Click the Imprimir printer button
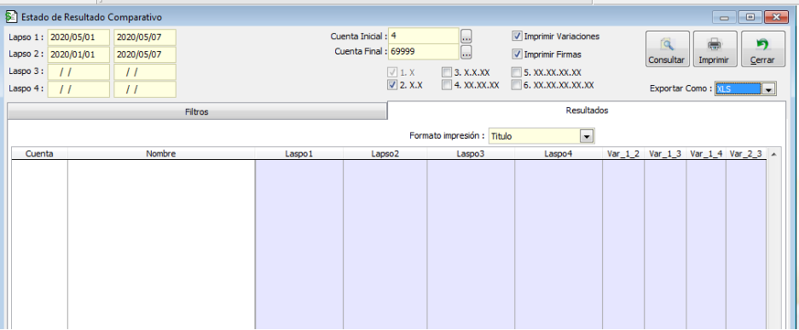 (x=715, y=48)
